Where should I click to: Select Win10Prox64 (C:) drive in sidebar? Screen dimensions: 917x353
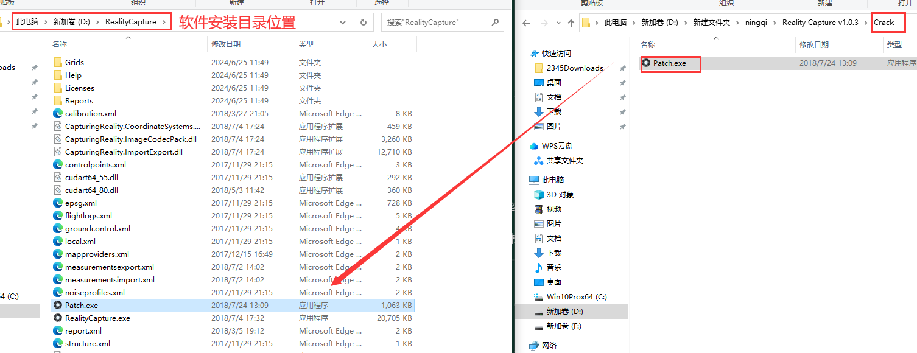[577, 296]
